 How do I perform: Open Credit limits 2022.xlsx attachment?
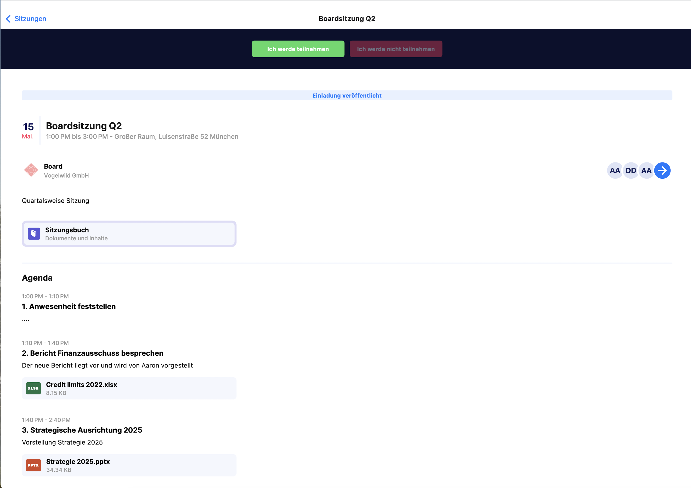(x=129, y=388)
